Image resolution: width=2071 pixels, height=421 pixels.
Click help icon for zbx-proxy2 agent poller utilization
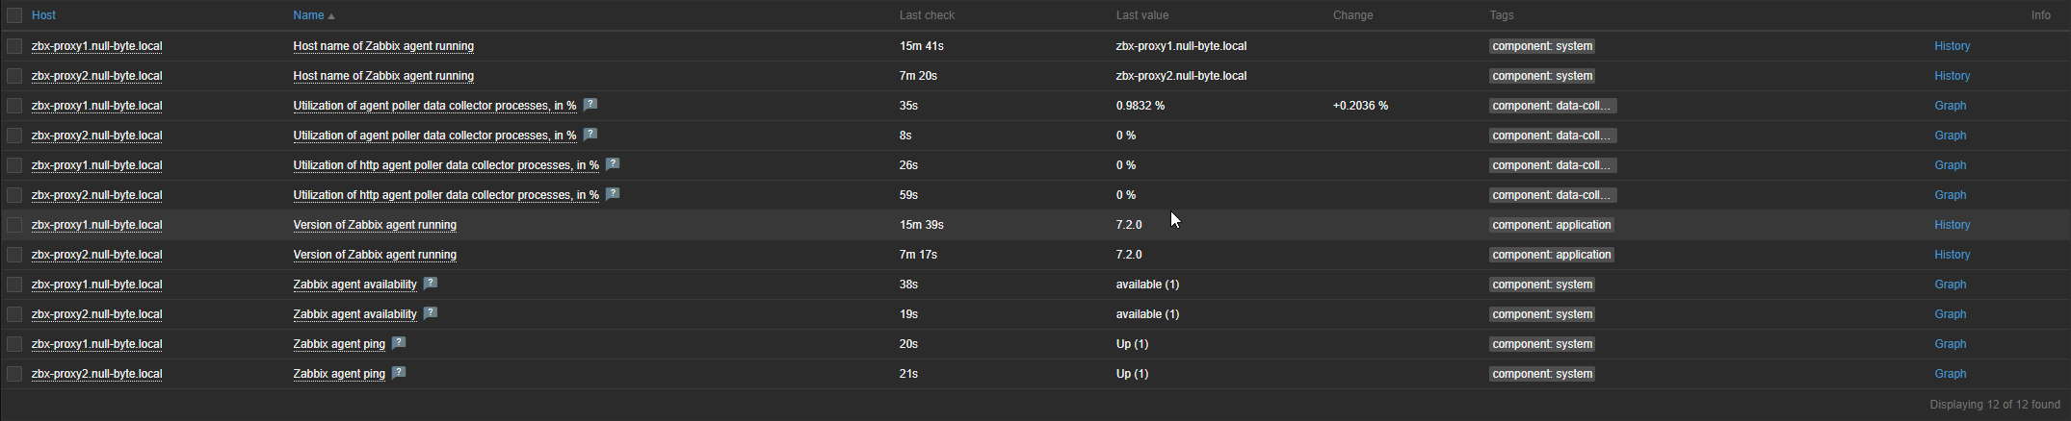coord(590,135)
